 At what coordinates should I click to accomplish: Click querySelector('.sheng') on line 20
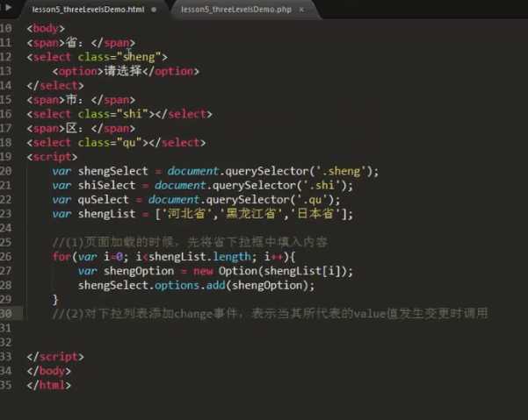(299, 171)
